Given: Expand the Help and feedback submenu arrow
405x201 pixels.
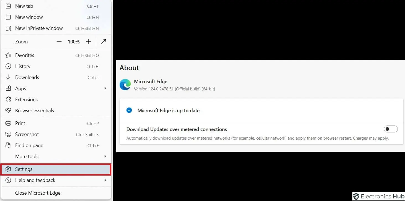Looking at the screenshot, I should click(x=105, y=180).
